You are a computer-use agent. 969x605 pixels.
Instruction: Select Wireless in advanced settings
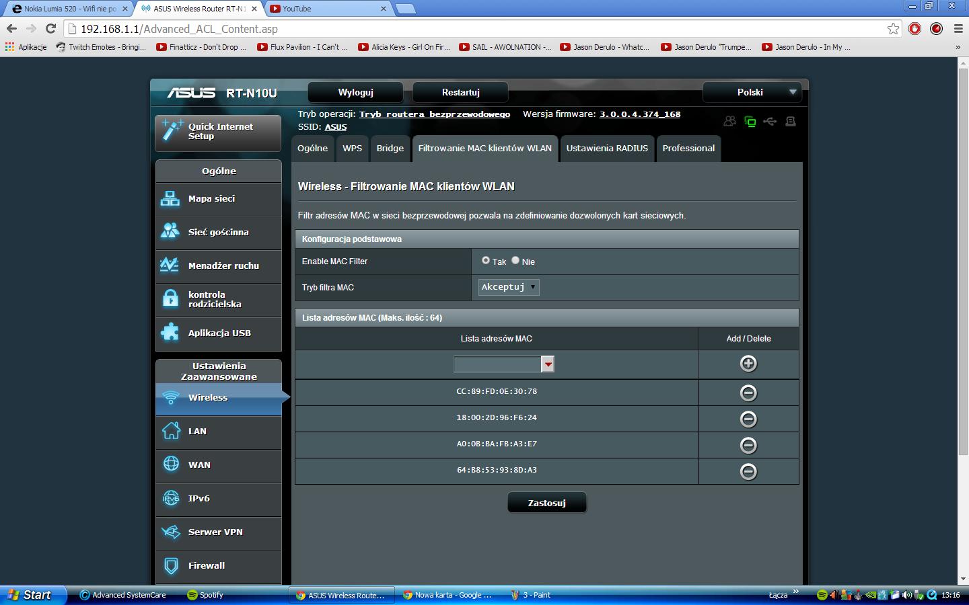pyautogui.click(x=218, y=398)
